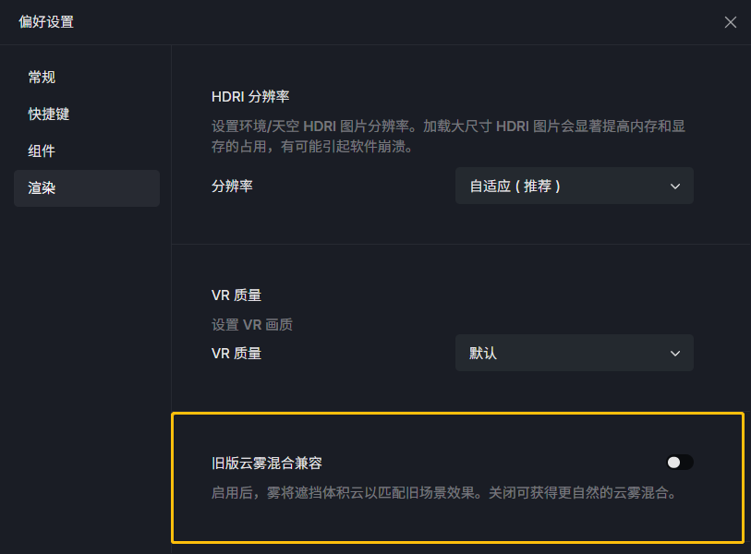This screenshot has width=751, height=554.
Task: Click the chevron arrow in the 分辨率 dropdown
Action: coord(675,187)
